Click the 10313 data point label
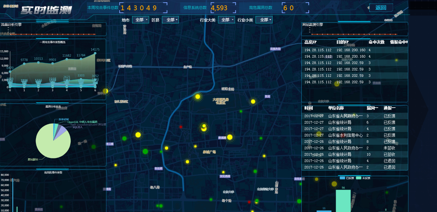The height and width of the screenshot is (212, 437). [x=38, y=59]
